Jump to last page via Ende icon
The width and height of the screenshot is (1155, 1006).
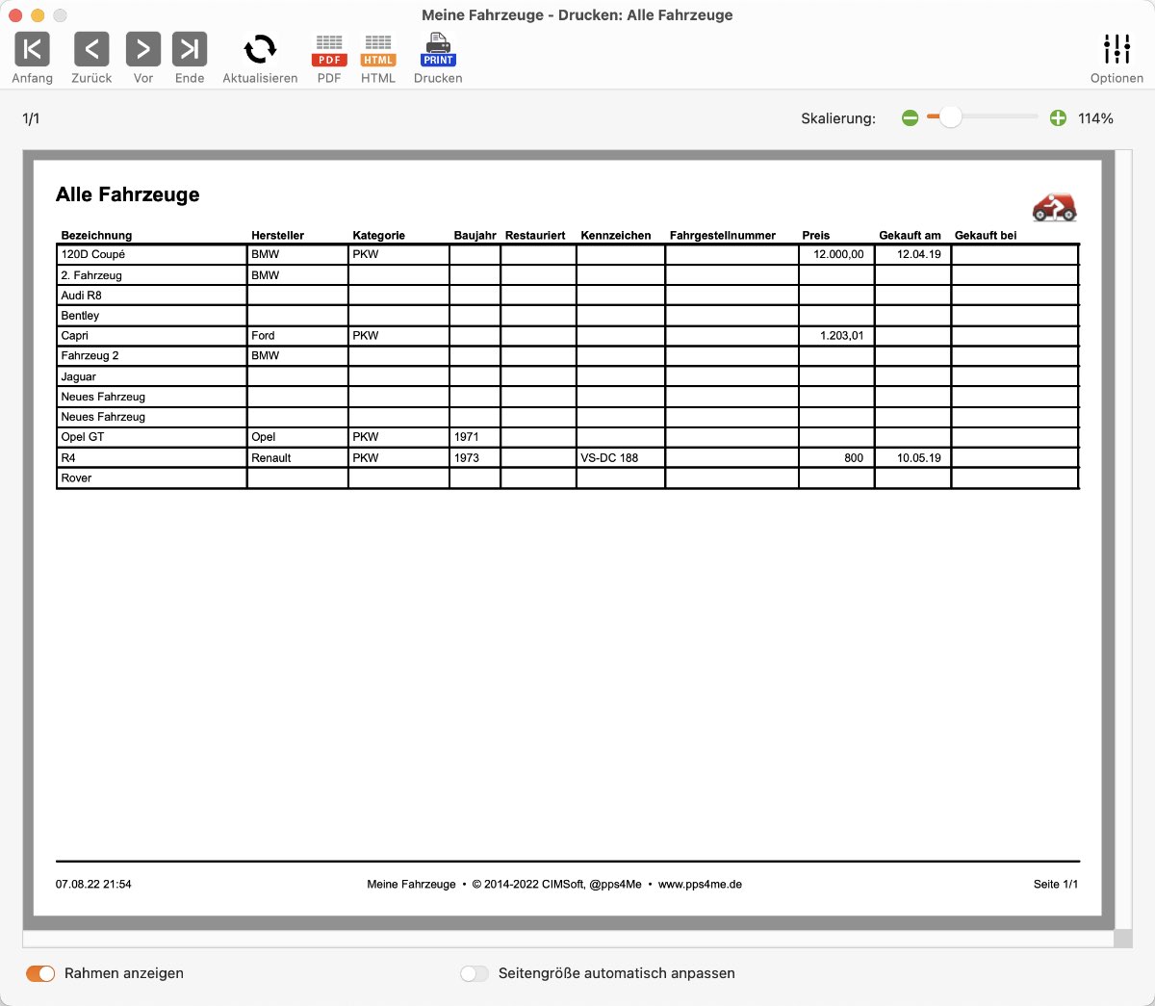pyautogui.click(x=190, y=48)
